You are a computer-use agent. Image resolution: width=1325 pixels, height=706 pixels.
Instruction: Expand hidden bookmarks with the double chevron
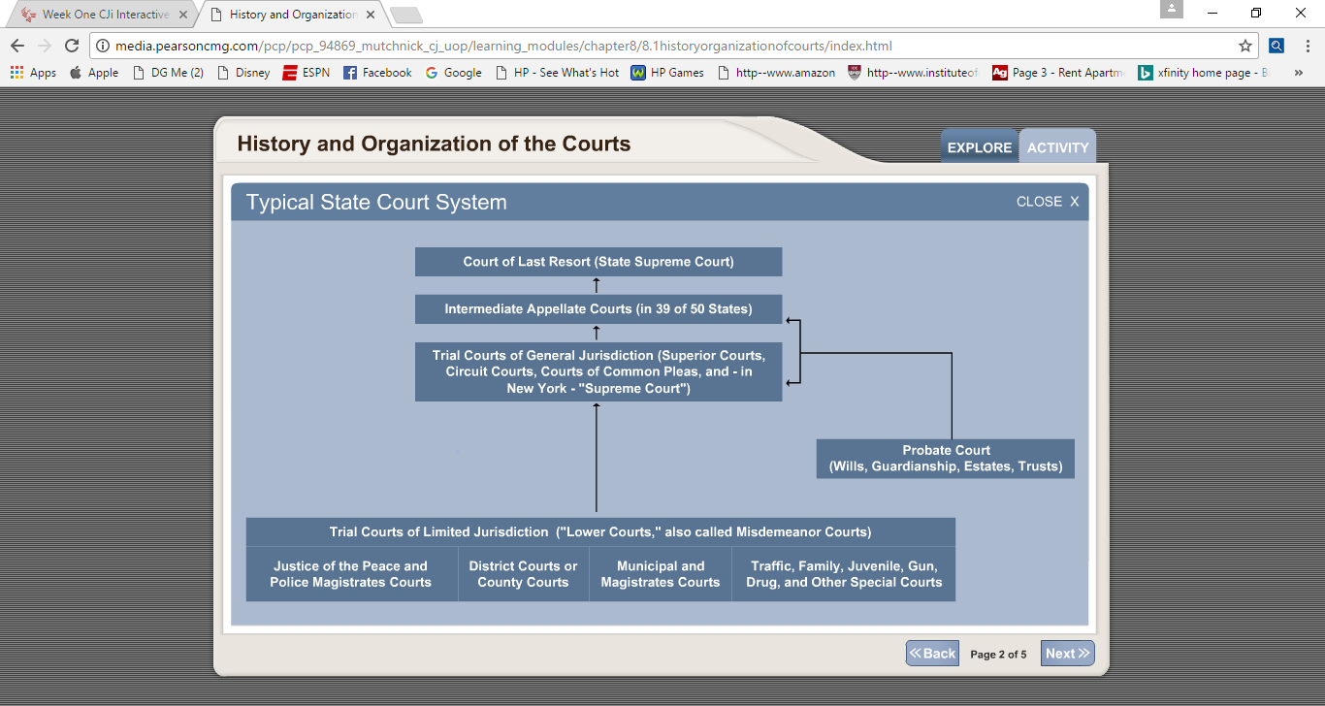point(1299,73)
